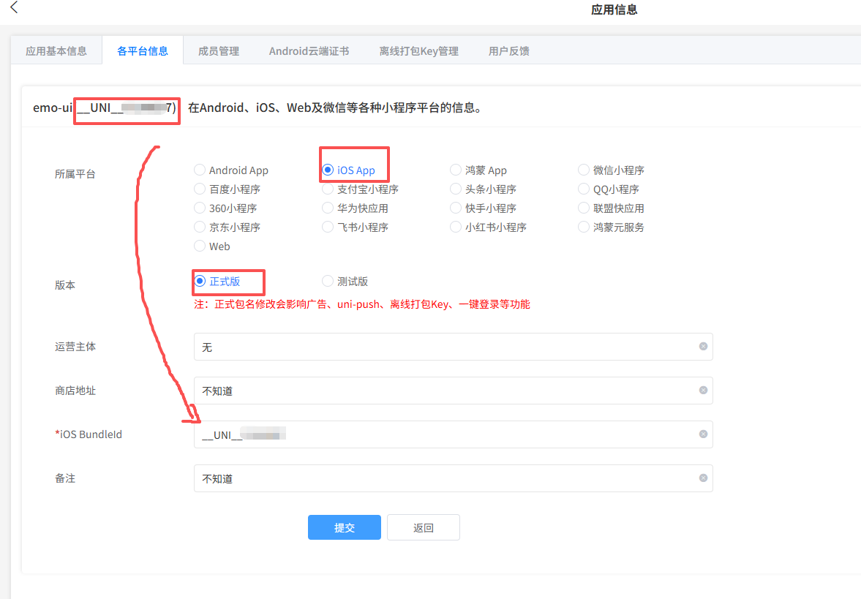Click the 版本 label
Image resolution: width=861 pixels, height=599 pixels.
(x=65, y=285)
